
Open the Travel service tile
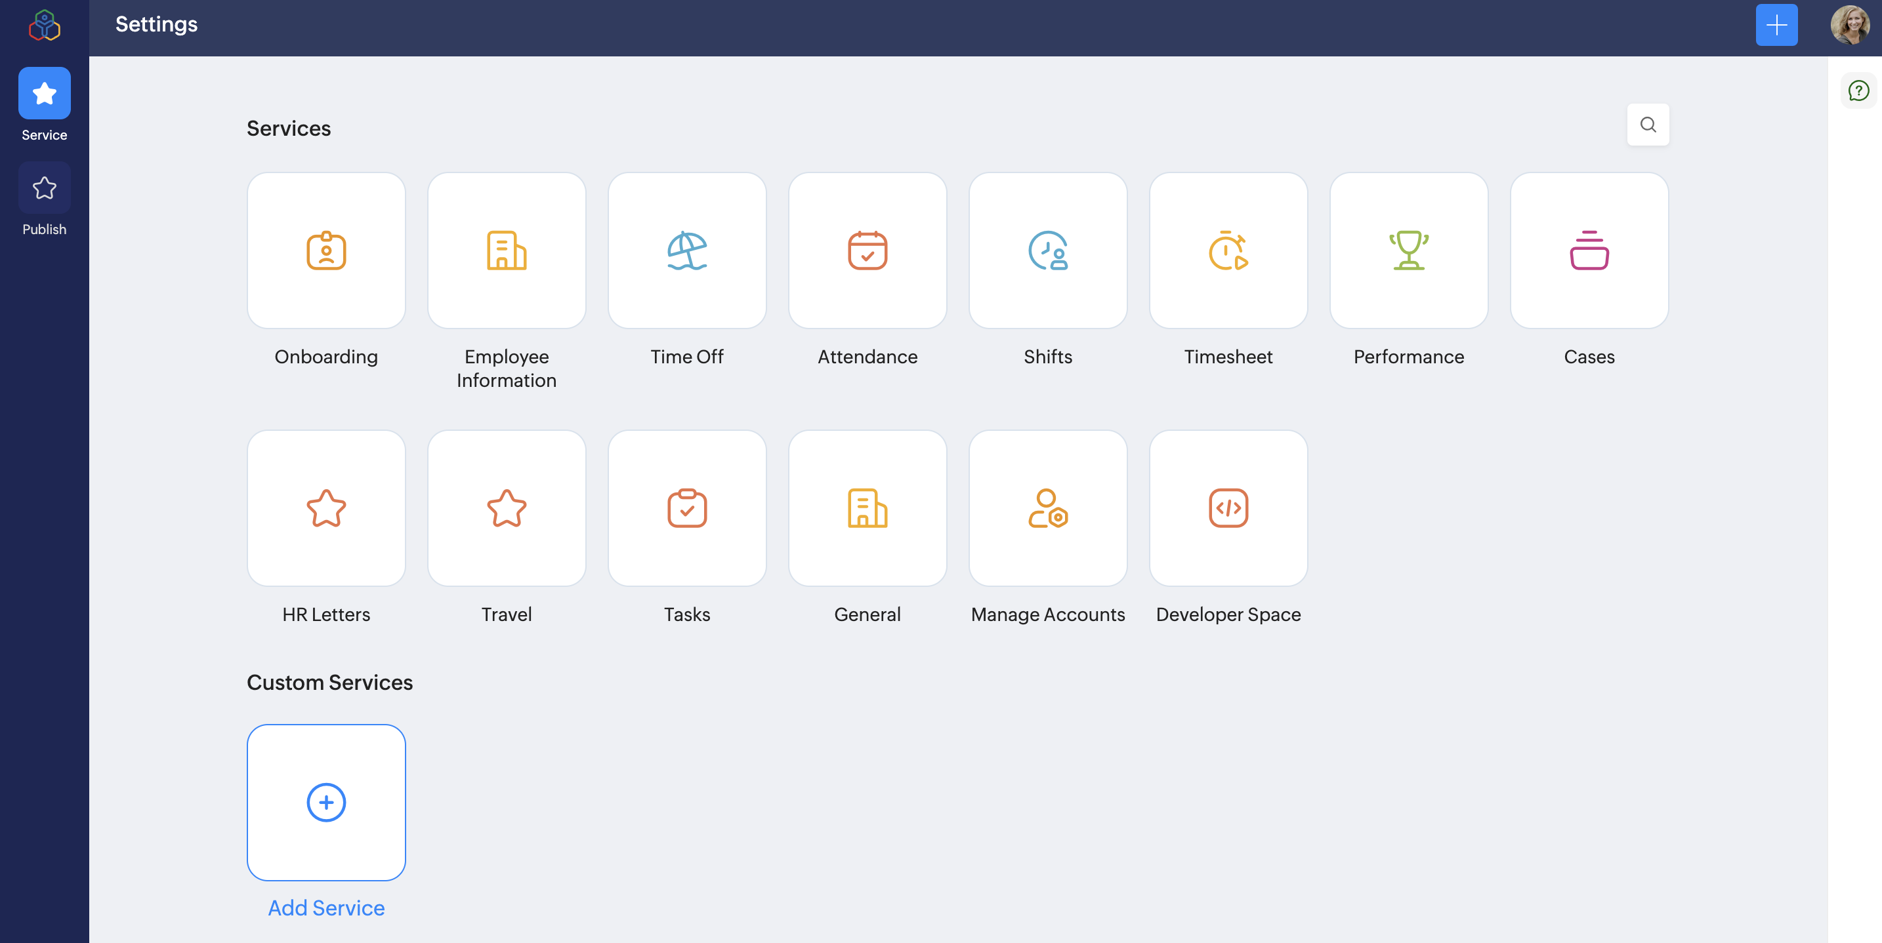tap(507, 508)
